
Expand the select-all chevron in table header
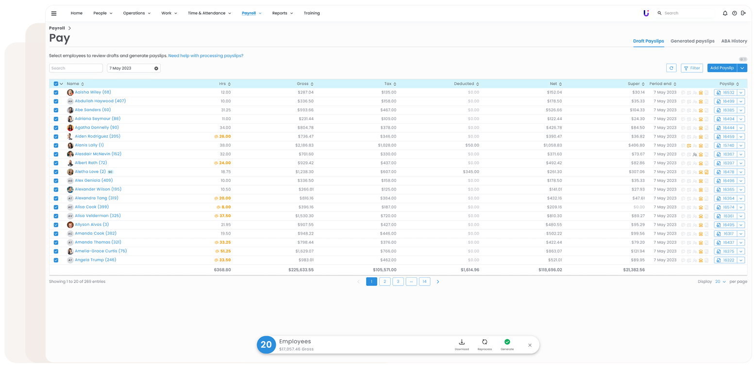[61, 84]
